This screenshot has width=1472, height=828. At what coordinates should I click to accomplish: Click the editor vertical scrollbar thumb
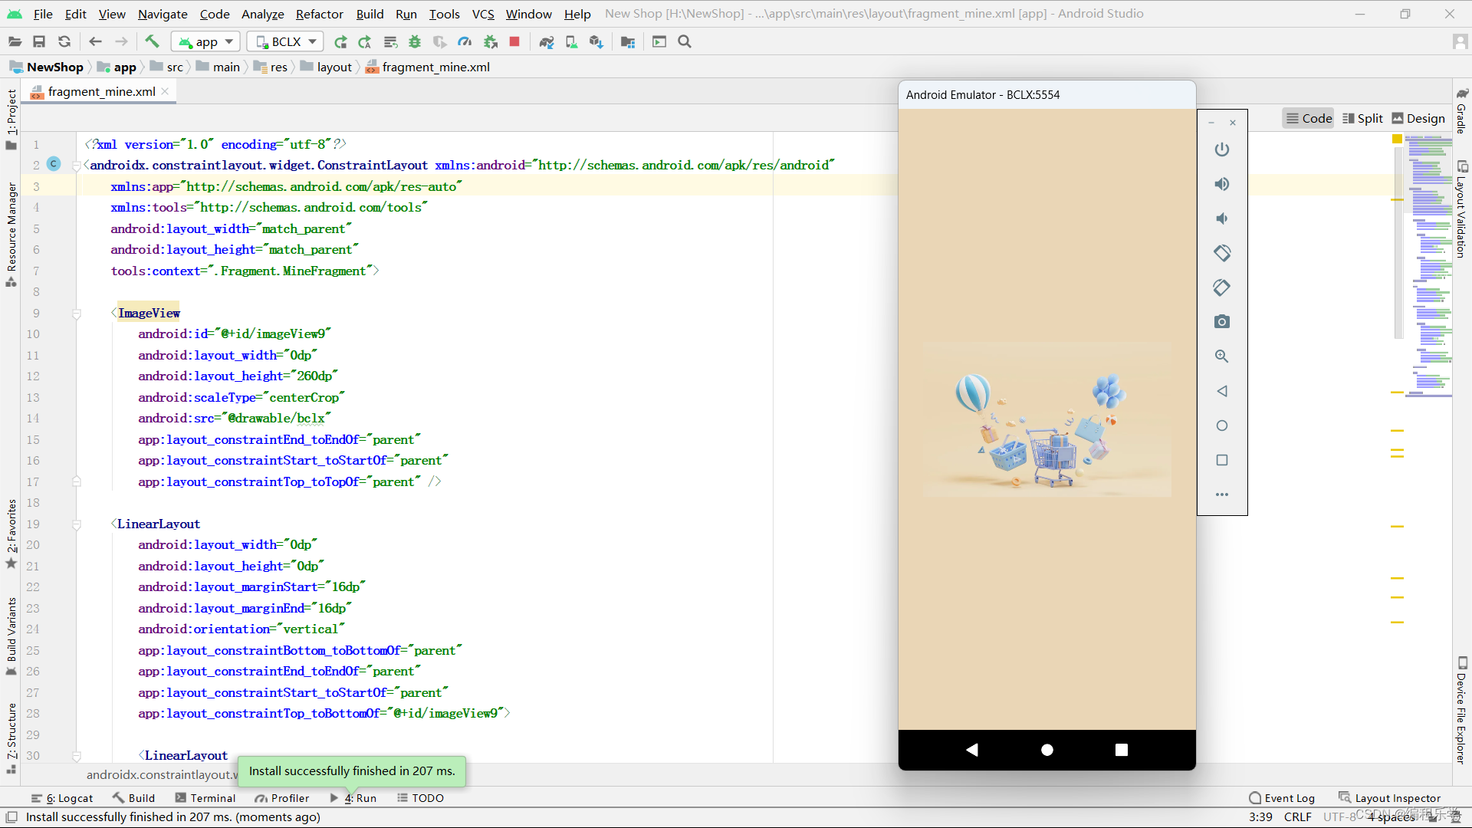[1398, 242]
